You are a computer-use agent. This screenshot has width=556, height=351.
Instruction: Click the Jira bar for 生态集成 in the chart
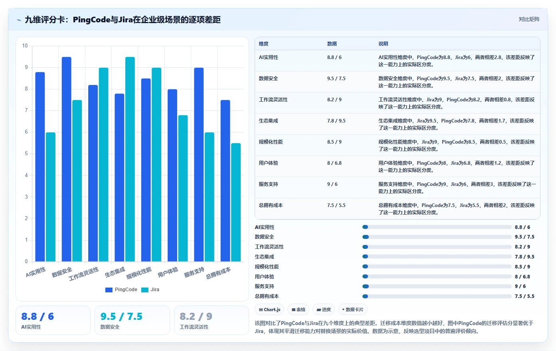point(130,160)
